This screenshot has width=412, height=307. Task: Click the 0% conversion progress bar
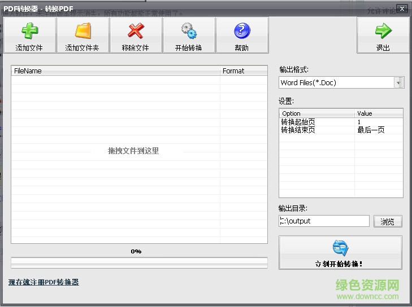139,262
